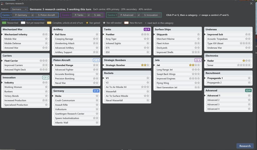The width and height of the screenshot is (257, 150).
Task: Select Centre 3 primary slot P: Advanced
Action: click(127, 15)
